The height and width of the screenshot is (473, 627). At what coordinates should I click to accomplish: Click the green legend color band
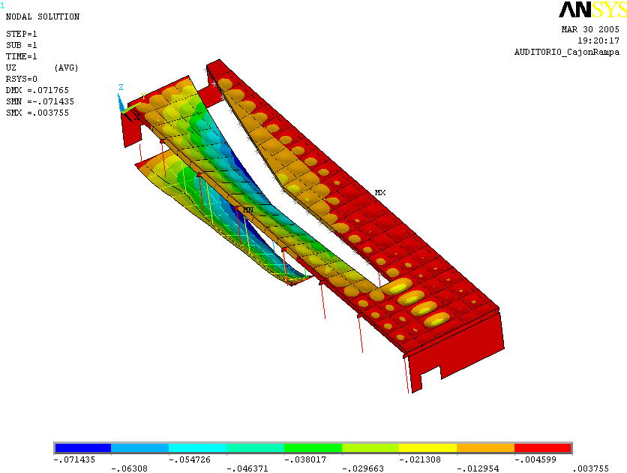(x=313, y=447)
